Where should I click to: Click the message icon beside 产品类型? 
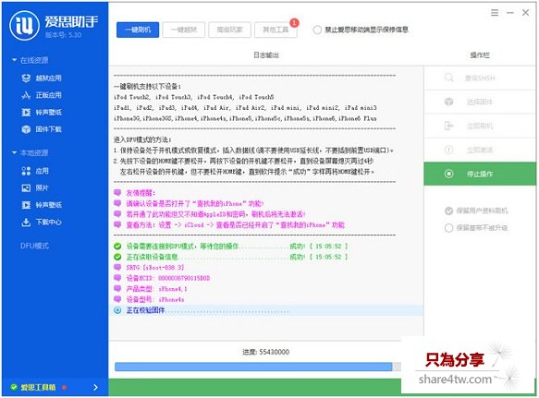coord(117,289)
